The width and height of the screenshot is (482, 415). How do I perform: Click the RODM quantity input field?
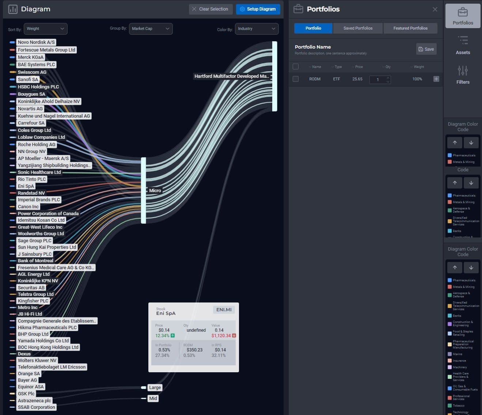[380, 79]
